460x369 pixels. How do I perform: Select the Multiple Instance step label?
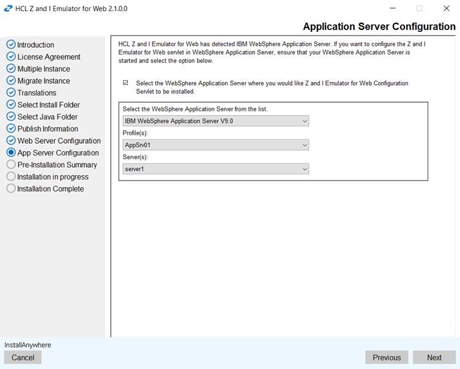click(x=43, y=69)
